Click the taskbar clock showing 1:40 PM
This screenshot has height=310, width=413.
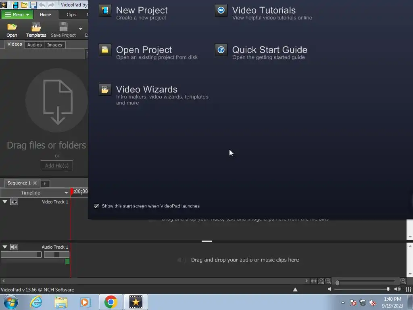coord(392,302)
